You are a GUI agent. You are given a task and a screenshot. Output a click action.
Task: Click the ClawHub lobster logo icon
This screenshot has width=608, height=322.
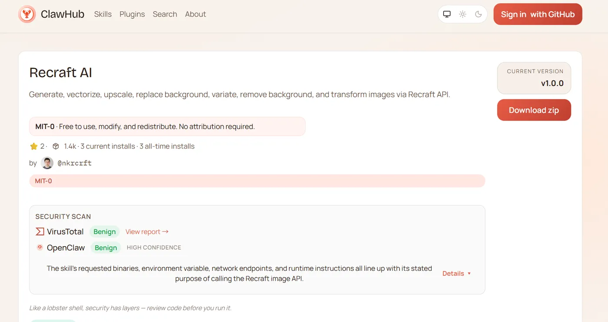(x=27, y=14)
